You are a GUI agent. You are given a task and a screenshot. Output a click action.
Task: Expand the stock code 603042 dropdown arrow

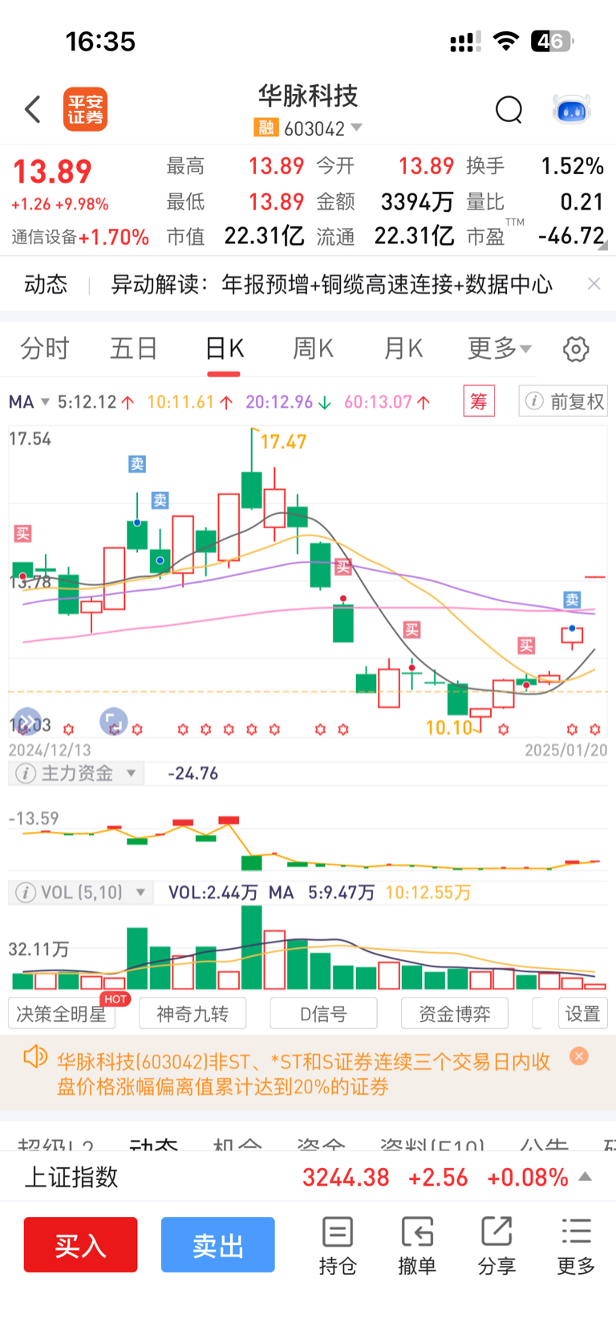[357, 128]
